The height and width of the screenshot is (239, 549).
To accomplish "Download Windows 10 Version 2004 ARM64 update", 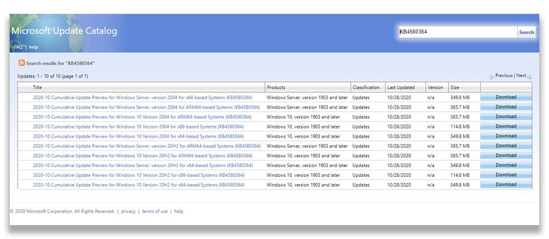I will click(506, 116).
